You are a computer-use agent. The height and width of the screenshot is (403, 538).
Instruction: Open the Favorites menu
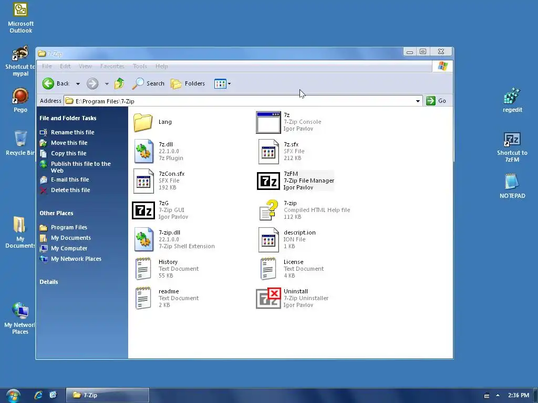[x=112, y=66]
